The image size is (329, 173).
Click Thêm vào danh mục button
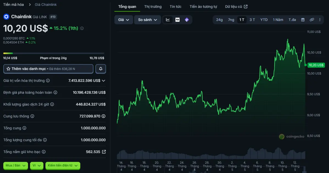(48, 69)
